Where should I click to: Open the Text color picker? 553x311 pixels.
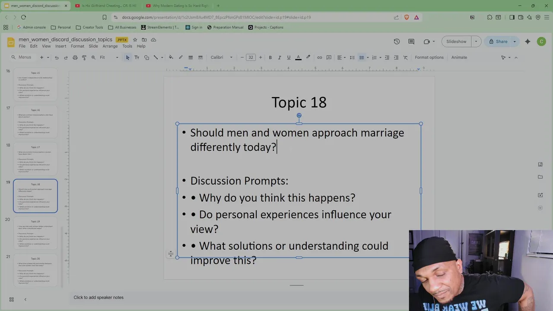tap(298, 57)
